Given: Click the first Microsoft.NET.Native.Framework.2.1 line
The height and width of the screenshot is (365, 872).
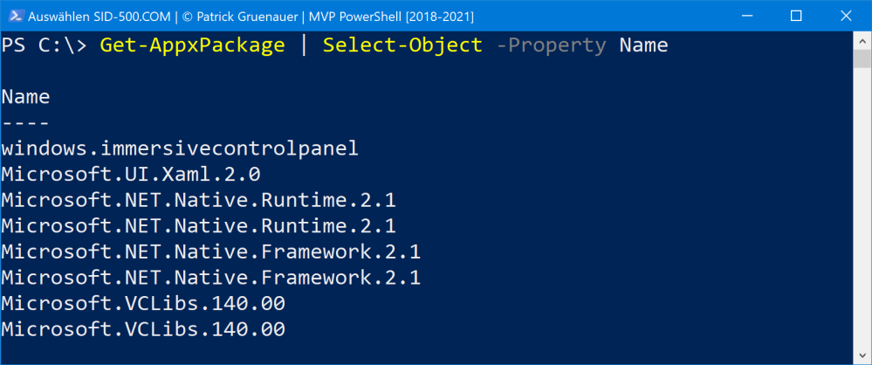Looking at the screenshot, I should (x=210, y=252).
